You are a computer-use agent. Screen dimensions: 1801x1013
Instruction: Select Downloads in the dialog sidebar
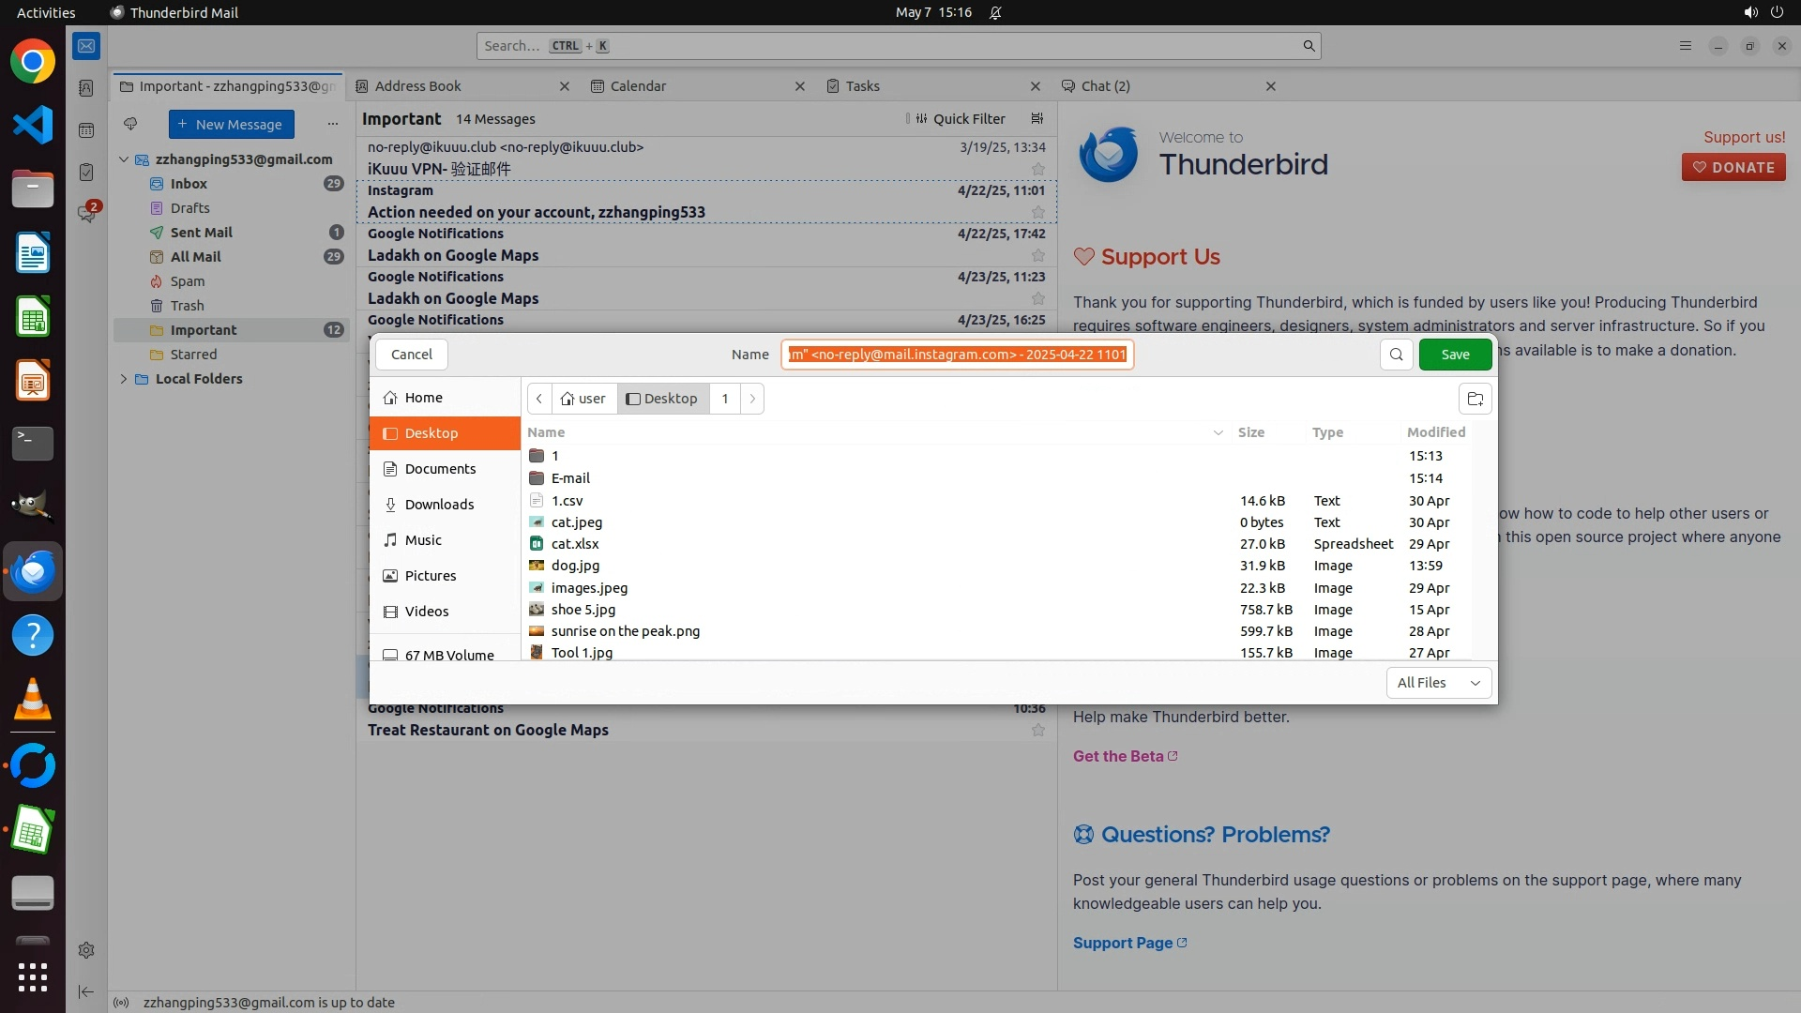[x=439, y=505]
